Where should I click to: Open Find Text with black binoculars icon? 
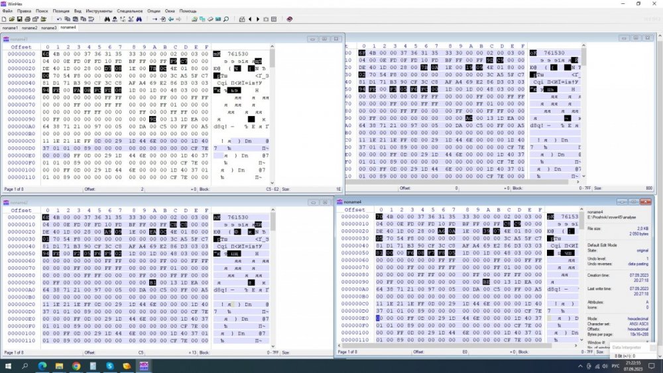coord(107,19)
